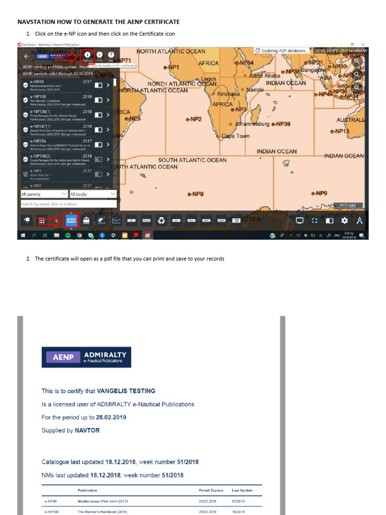386x515 pixels.
Task: Click the AENP ADMIRALTY logo on certificate
Action: click(x=86, y=357)
